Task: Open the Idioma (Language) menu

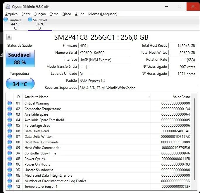Action: coord(103,14)
